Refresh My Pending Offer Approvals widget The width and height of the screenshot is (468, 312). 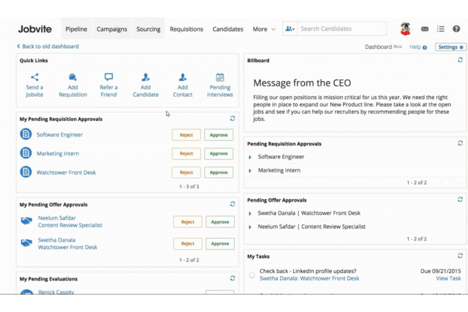point(232,204)
